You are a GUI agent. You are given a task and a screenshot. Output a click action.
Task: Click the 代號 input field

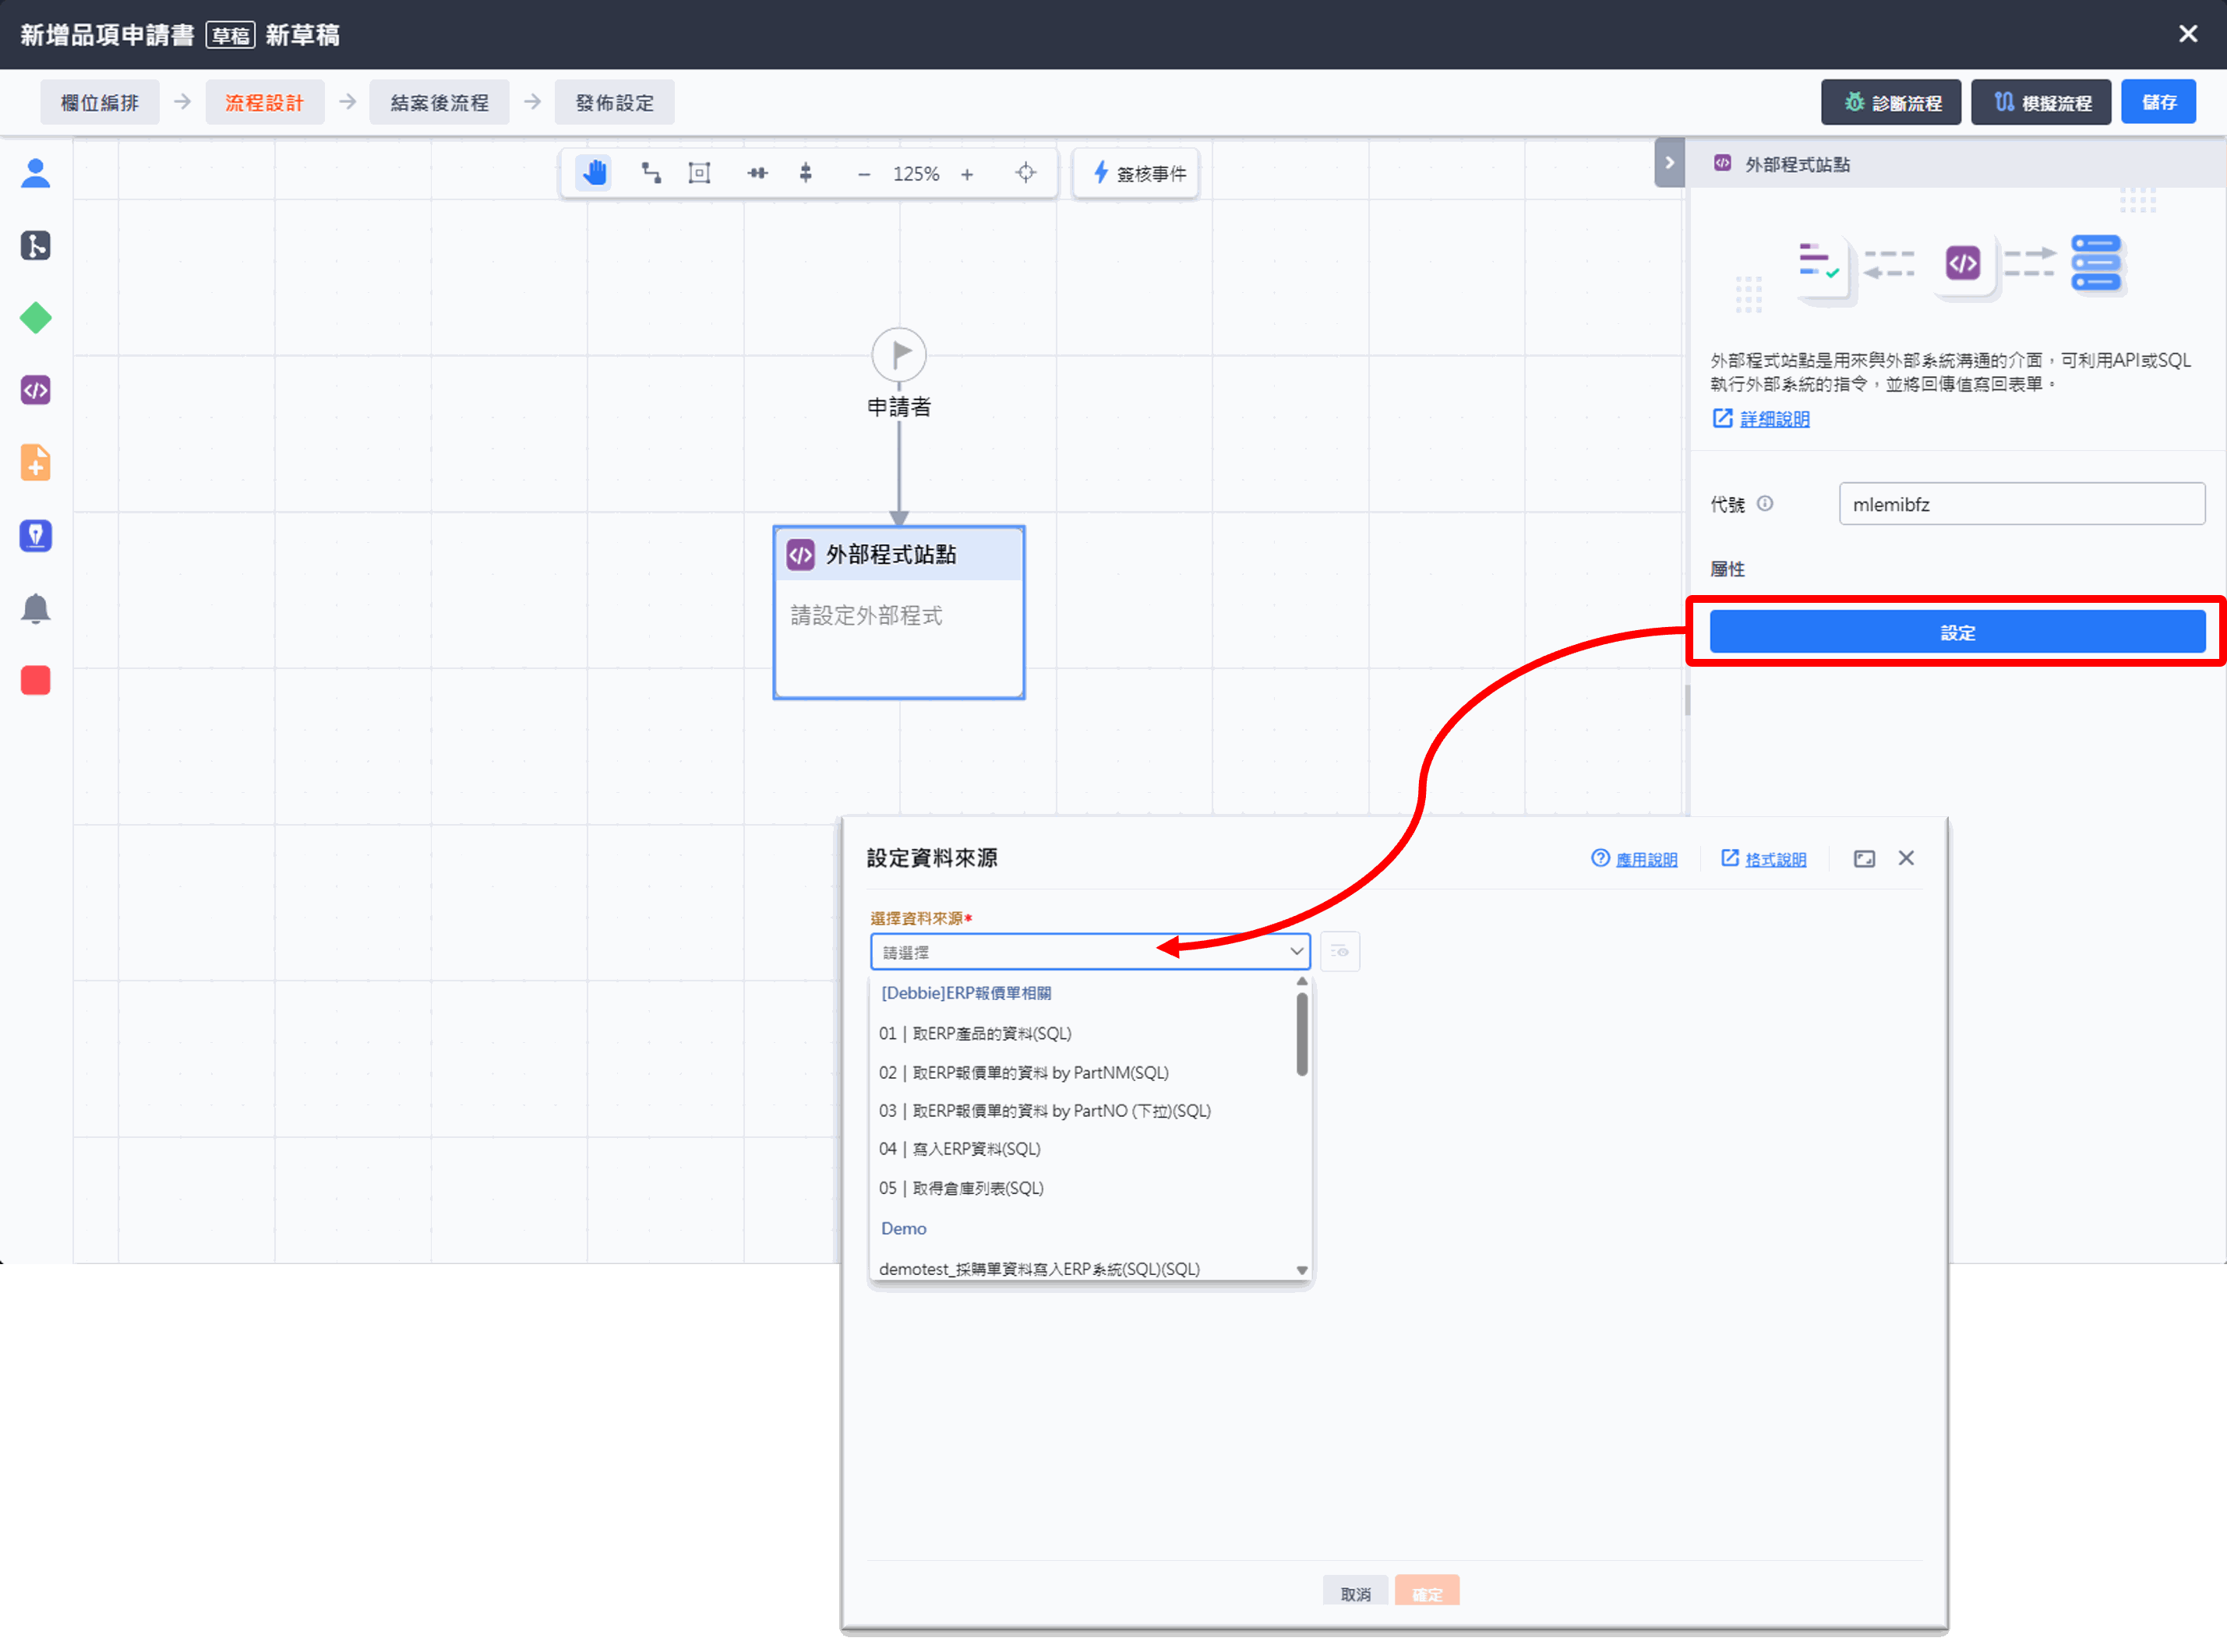[2021, 504]
